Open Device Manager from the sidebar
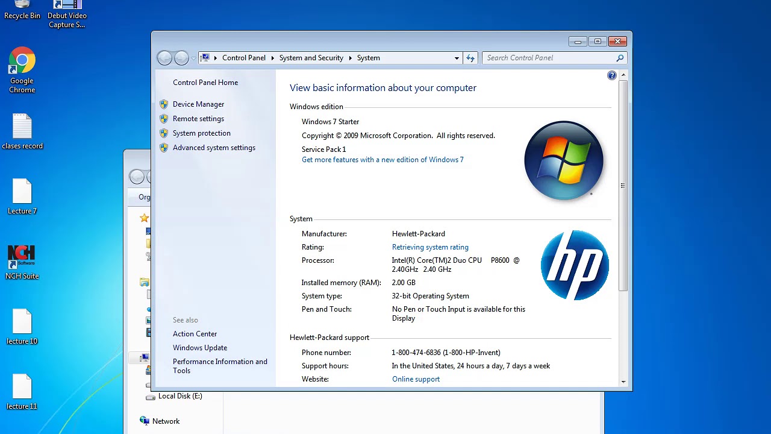 pos(198,104)
